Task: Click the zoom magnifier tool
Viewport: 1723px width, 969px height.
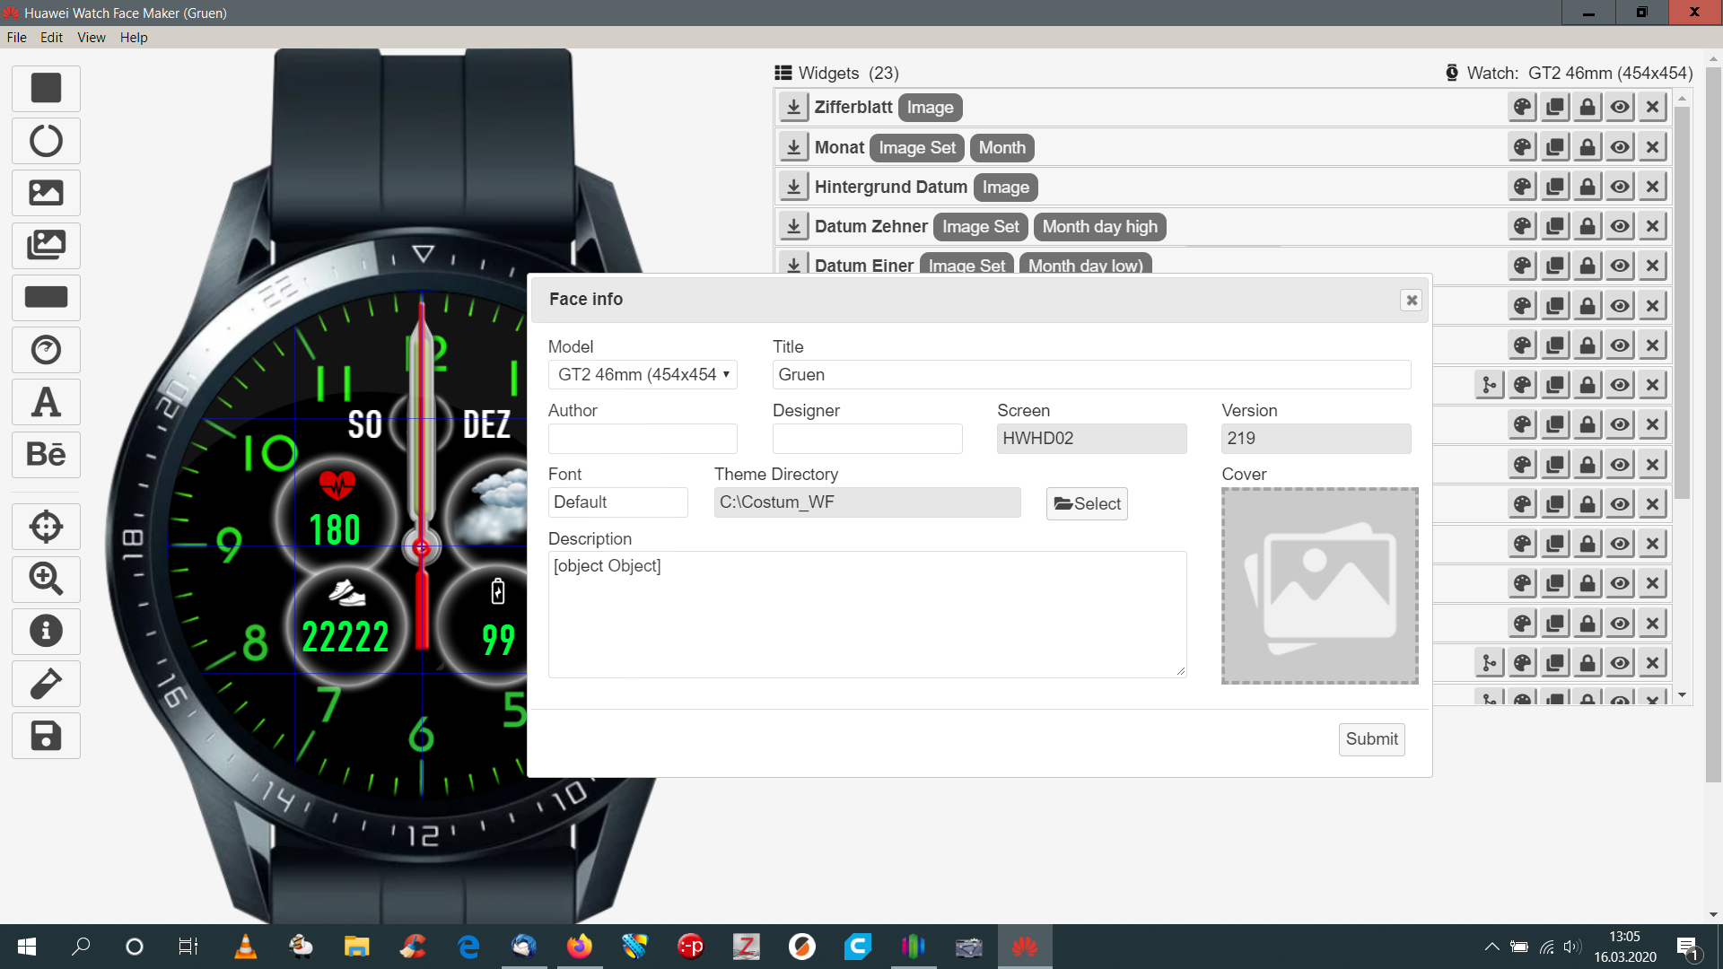Action: [46, 579]
